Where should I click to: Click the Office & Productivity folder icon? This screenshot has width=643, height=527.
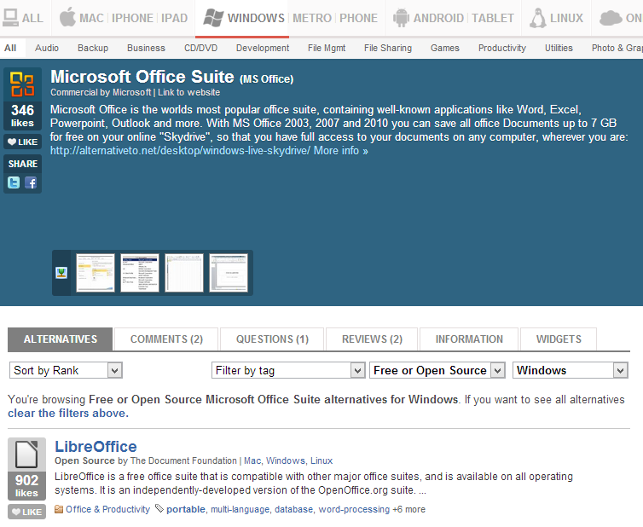pyautogui.click(x=59, y=509)
